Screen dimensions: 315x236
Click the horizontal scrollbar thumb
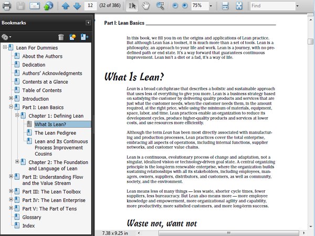point(228,233)
